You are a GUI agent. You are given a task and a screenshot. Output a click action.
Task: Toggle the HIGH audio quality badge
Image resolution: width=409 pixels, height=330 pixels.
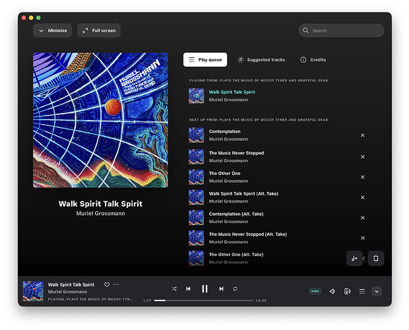point(315,291)
